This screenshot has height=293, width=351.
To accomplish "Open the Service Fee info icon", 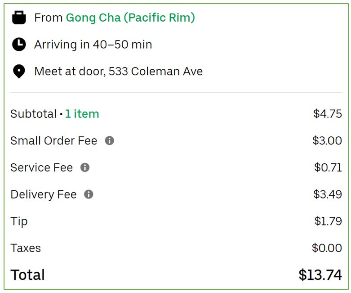I will coord(85,167).
